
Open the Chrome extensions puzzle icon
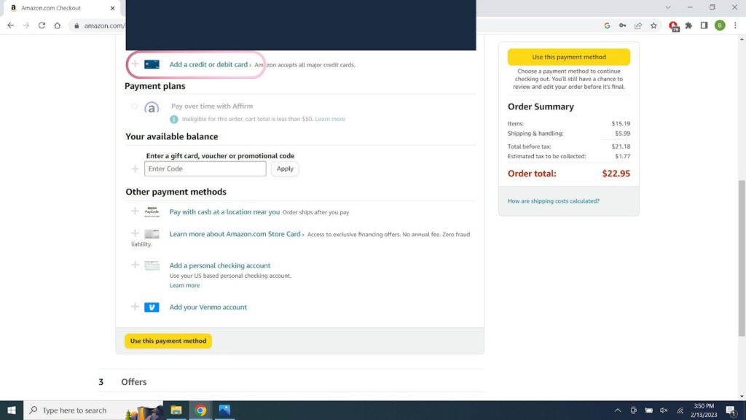pyautogui.click(x=688, y=26)
